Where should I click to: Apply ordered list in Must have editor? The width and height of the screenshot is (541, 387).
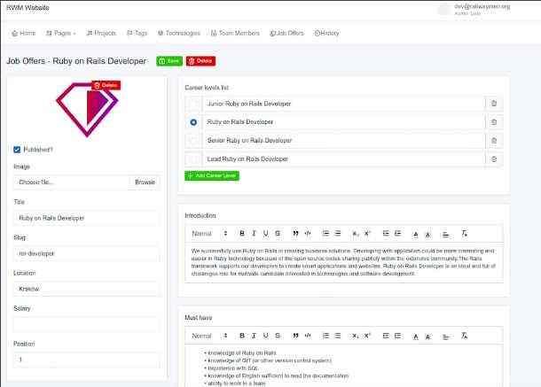325,336
